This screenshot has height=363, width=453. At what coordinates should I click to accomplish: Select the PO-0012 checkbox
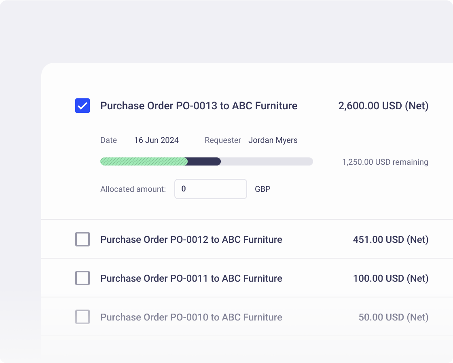coord(82,239)
